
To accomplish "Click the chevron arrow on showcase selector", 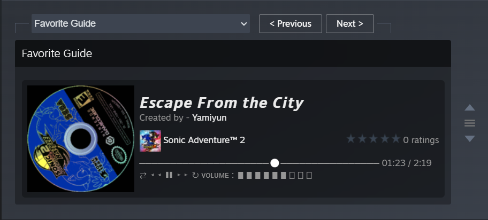I will point(244,23).
